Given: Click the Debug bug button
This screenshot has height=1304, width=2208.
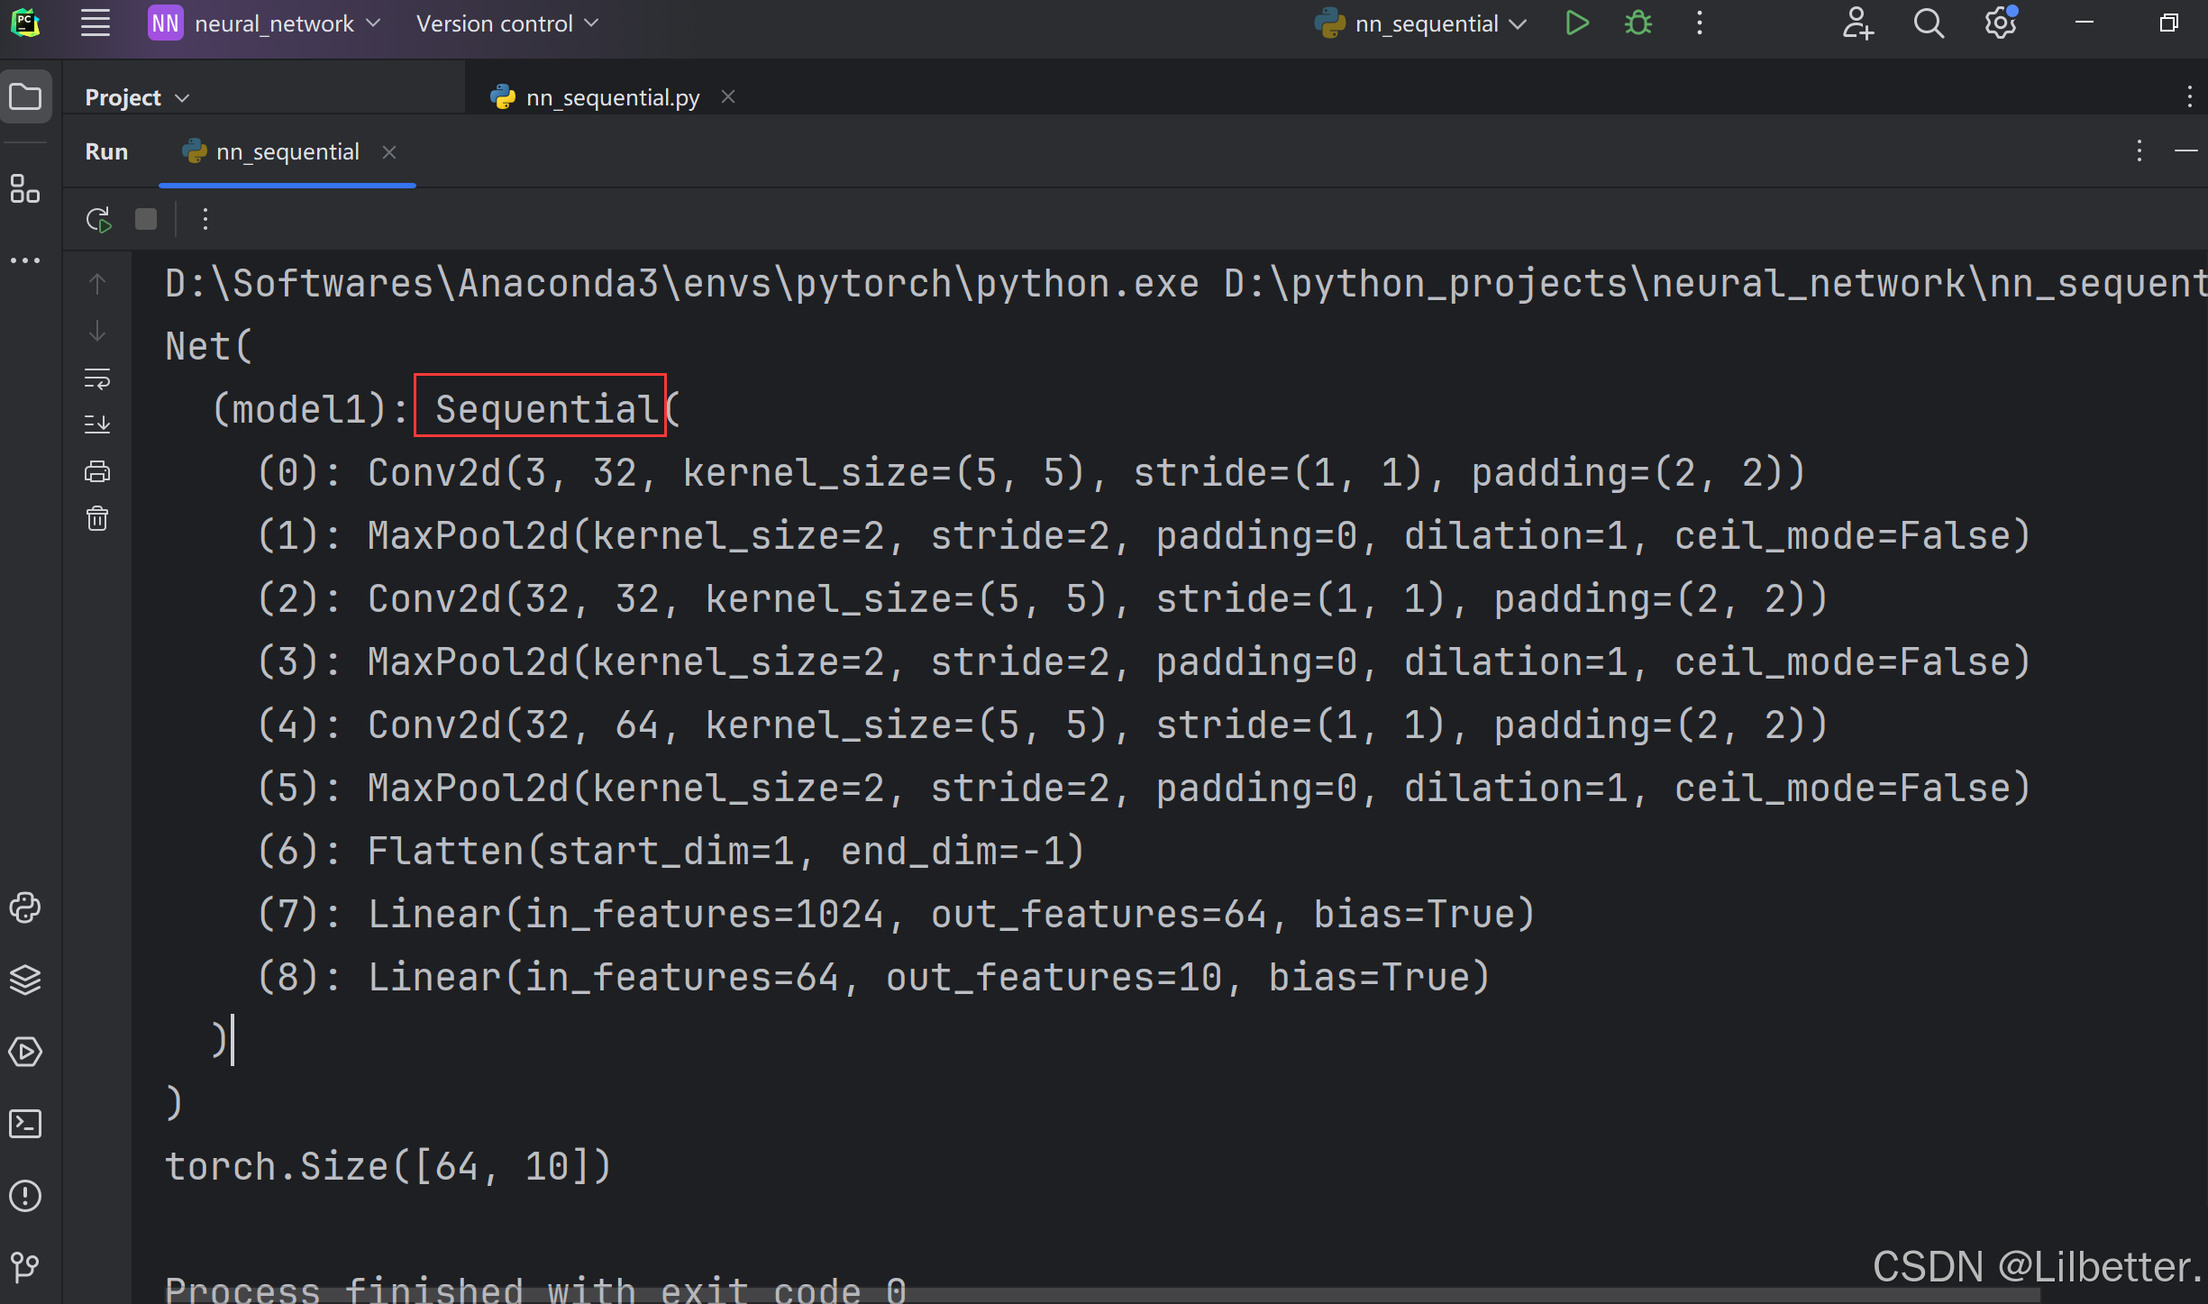Looking at the screenshot, I should (x=1638, y=23).
